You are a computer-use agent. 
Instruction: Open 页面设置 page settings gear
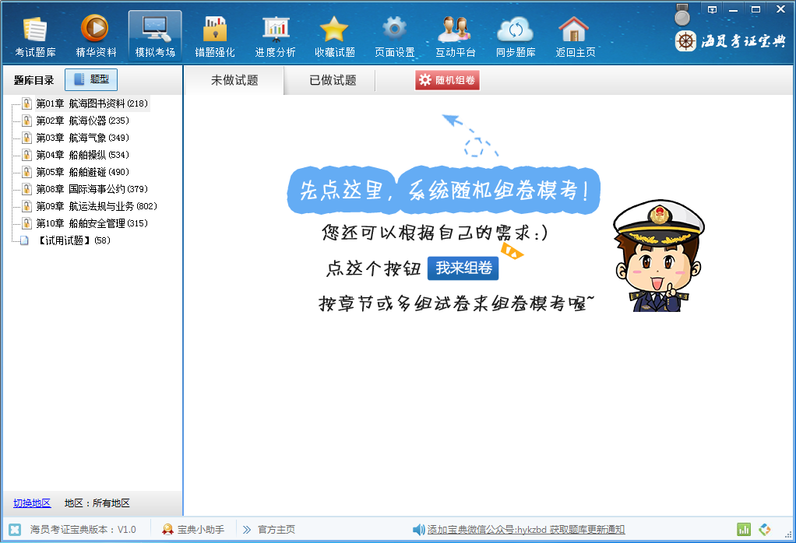[394, 37]
